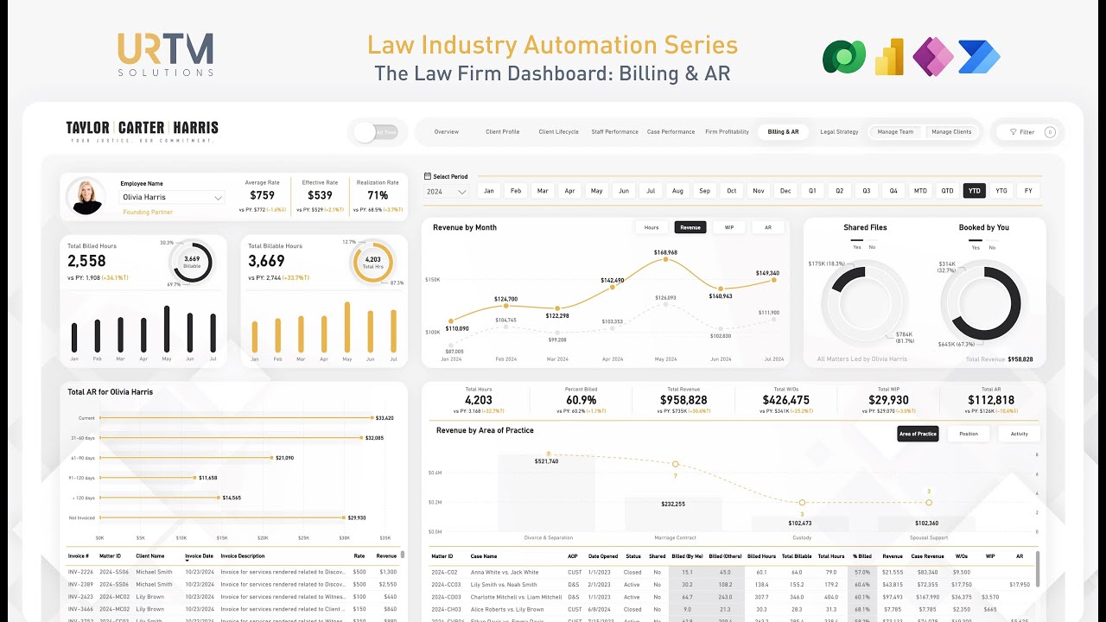Select the FY period button
The width and height of the screenshot is (1106, 622).
click(x=1028, y=191)
